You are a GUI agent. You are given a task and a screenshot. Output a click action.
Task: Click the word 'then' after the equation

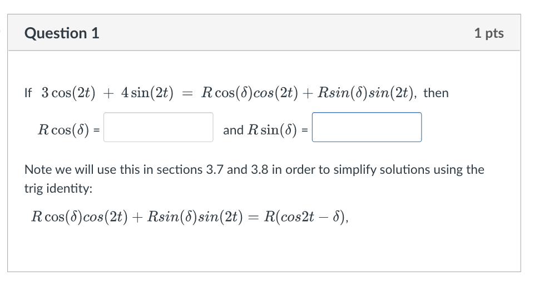click(436, 93)
